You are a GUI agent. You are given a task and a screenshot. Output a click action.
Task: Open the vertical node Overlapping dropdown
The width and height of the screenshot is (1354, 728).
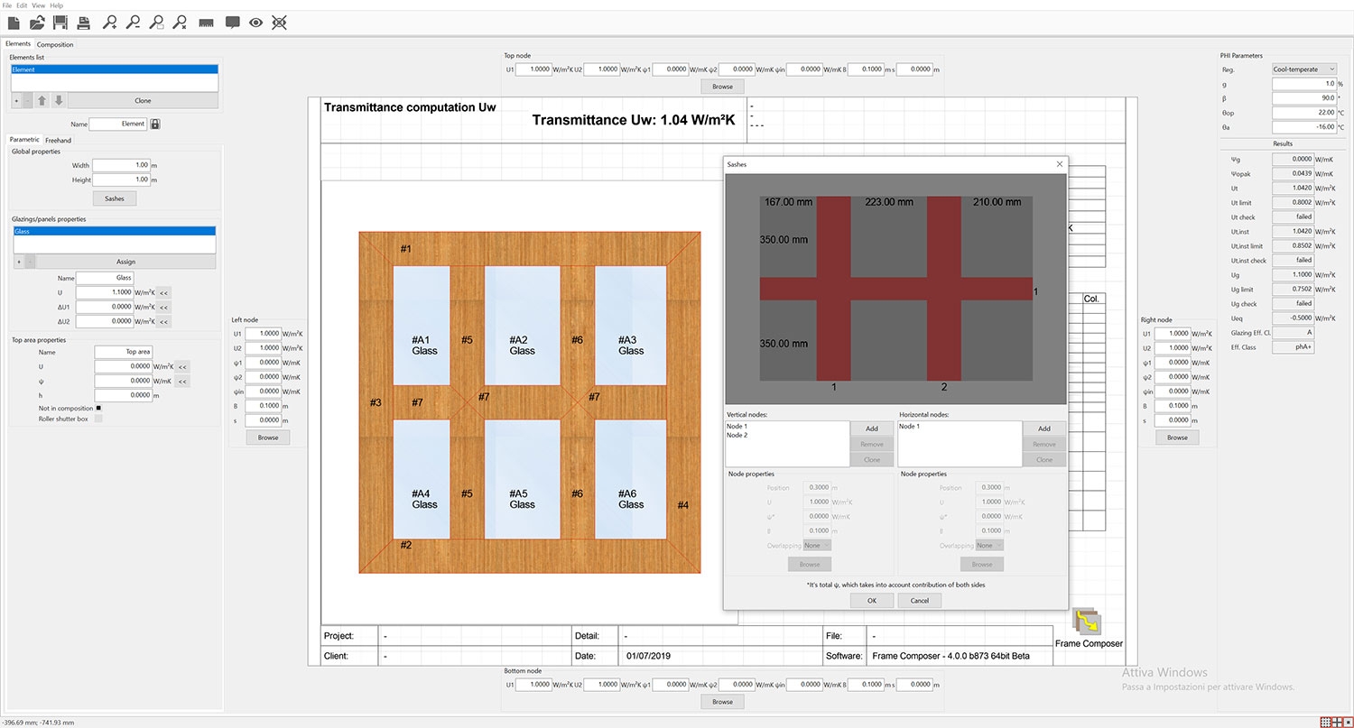819,545
